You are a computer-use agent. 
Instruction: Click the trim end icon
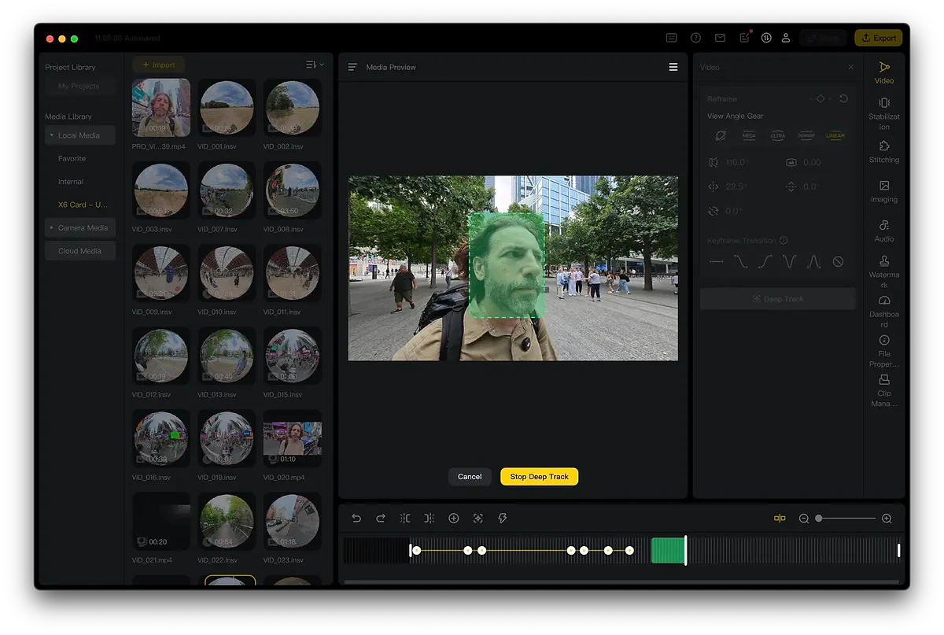pos(430,518)
